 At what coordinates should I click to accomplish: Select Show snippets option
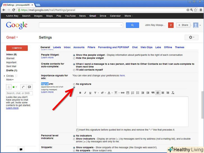(x=74, y=147)
